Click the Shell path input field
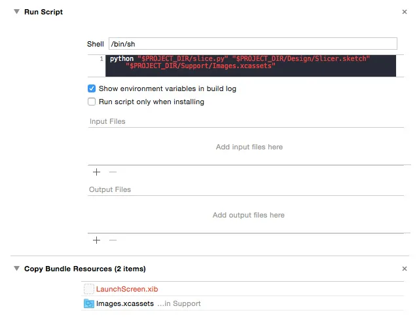This screenshot has height=325, width=419. tap(252, 44)
